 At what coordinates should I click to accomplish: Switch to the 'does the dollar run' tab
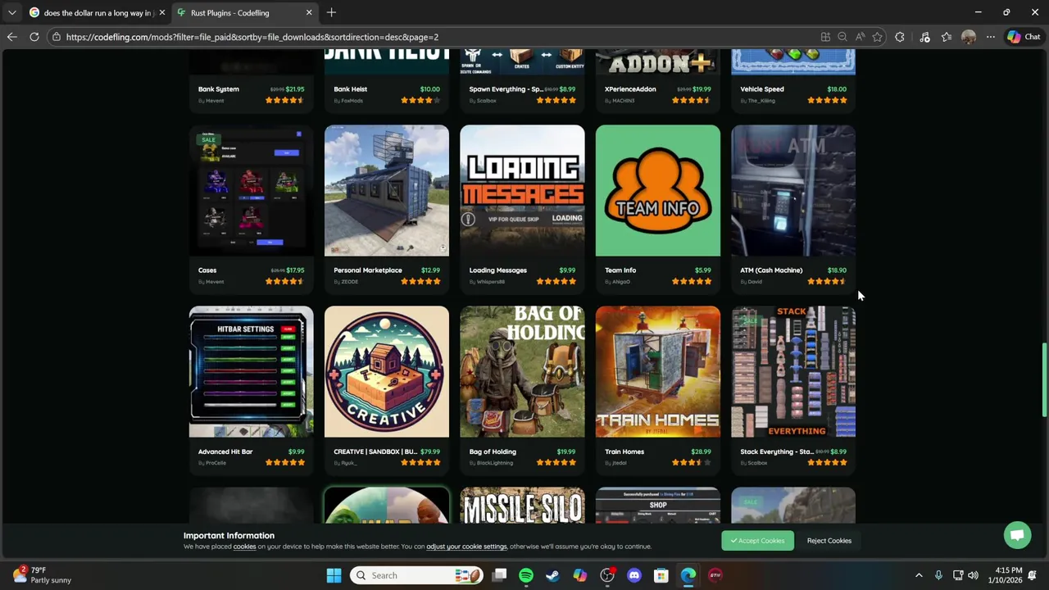pyautogui.click(x=97, y=12)
